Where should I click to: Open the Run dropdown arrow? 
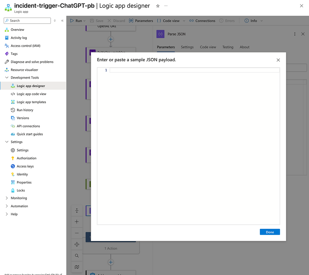(85, 21)
